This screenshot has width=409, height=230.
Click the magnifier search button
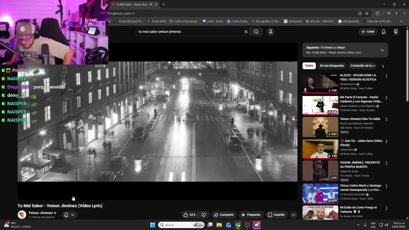tap(256, 32)
